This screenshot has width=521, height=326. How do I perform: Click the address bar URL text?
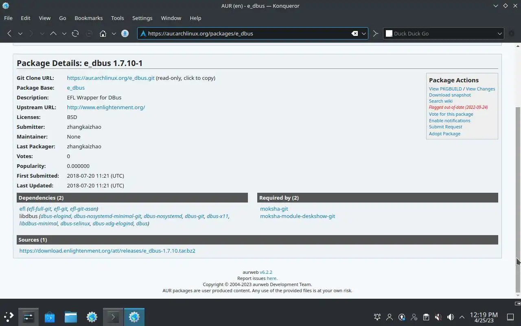(x=201, y=33)
